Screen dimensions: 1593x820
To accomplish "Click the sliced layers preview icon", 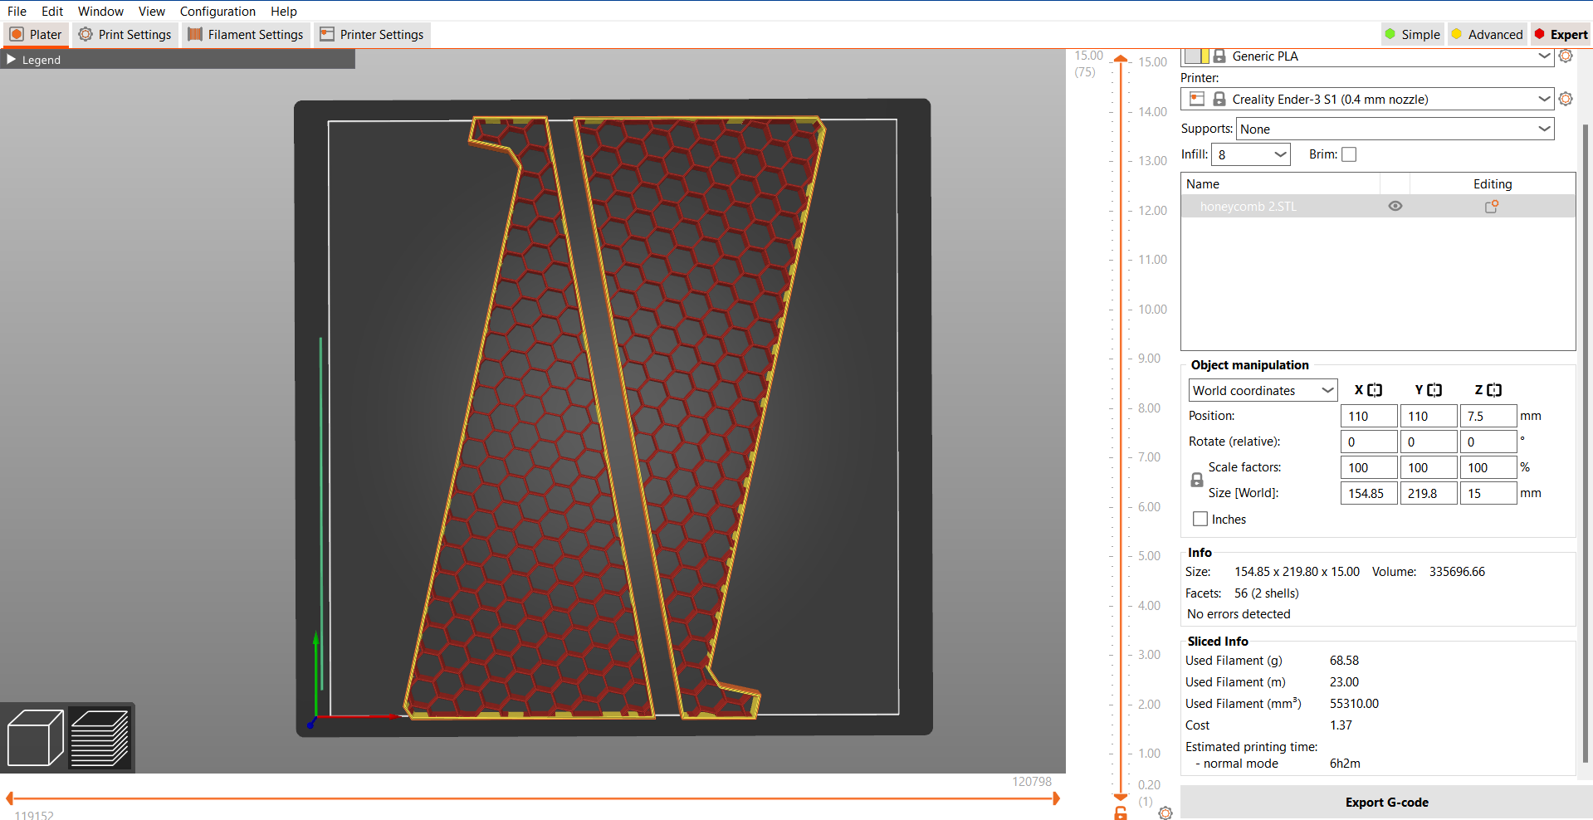I will tap(100, 737).
